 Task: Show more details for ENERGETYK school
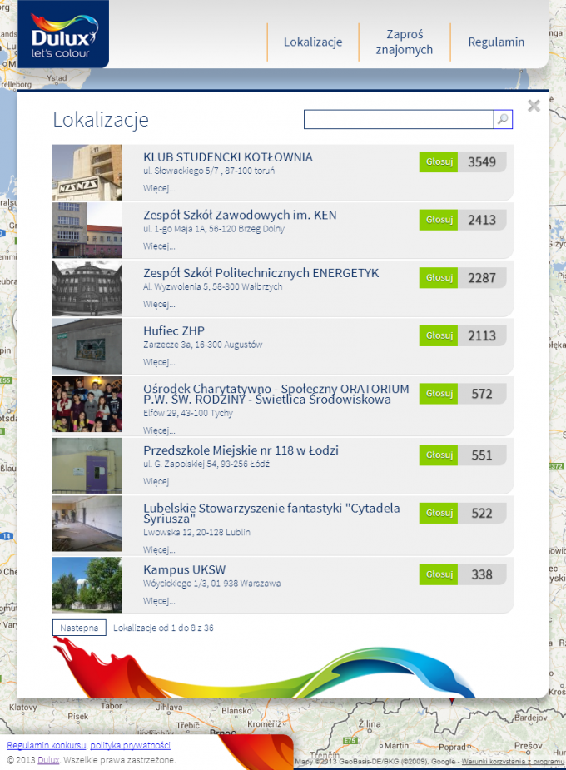point(159,304)
